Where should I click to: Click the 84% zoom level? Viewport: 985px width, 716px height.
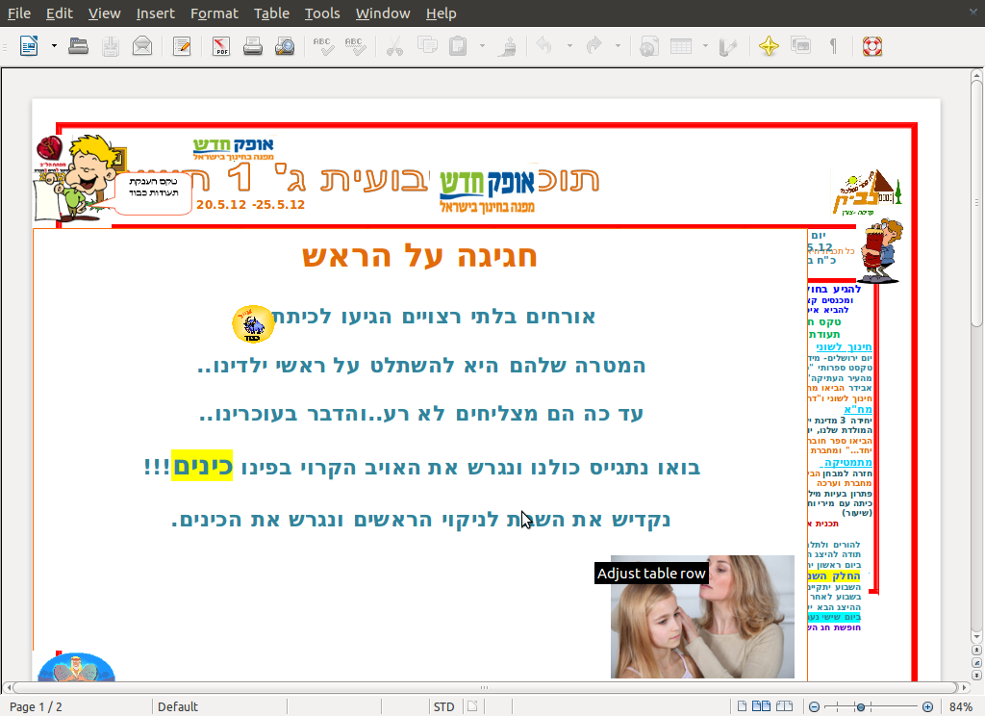[960, 706]
